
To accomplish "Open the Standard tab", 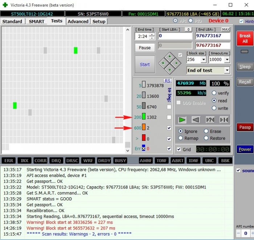I will [12, 21].
